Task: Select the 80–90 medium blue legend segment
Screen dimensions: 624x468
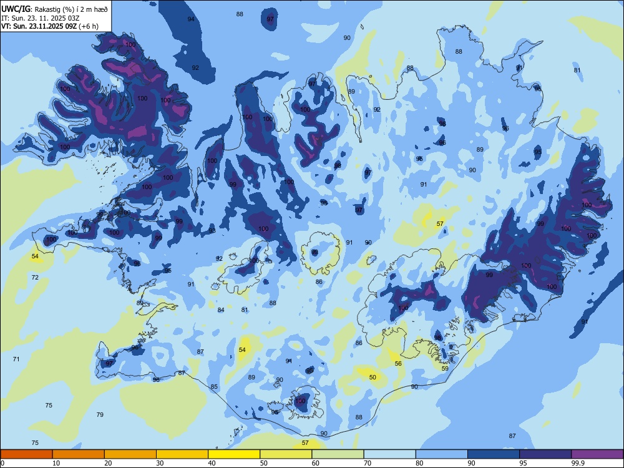Action: [442, 454]
